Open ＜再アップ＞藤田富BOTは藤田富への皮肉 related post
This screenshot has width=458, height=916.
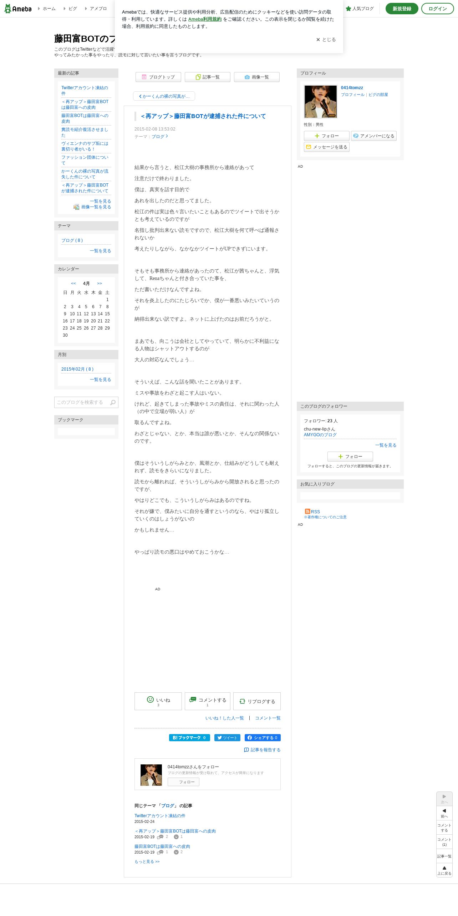[175, 831]
